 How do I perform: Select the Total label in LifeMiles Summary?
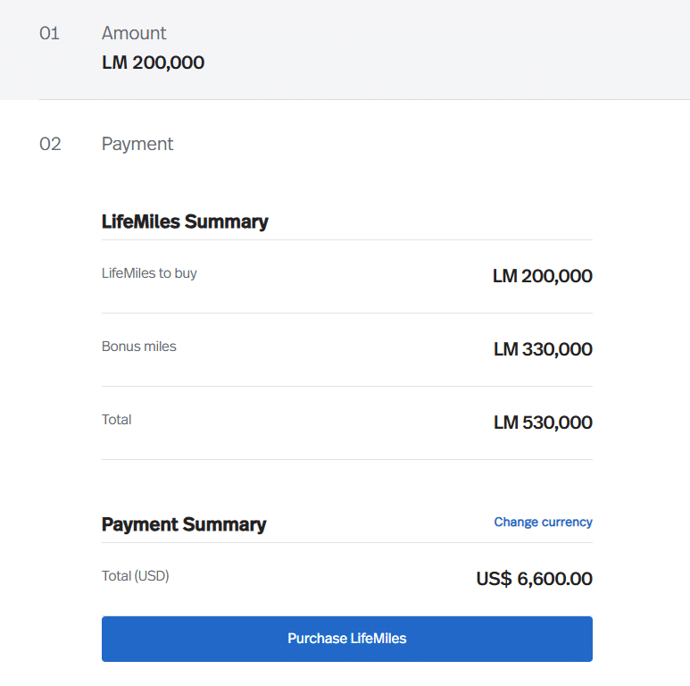[x=117, y=420]
